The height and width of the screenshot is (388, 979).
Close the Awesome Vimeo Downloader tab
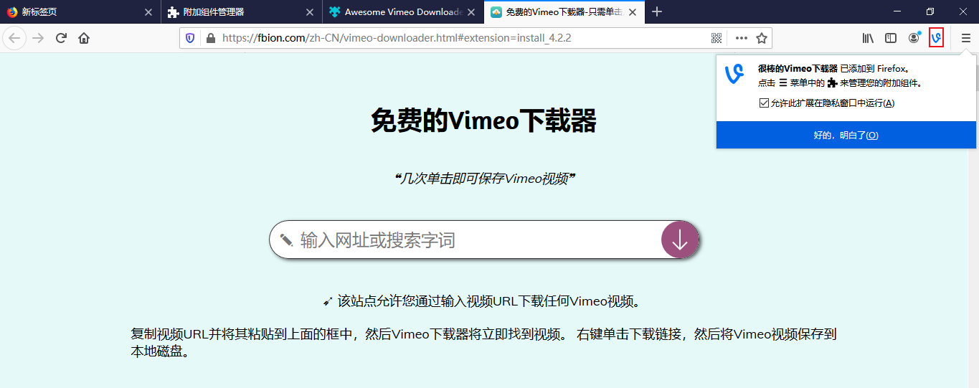(471, 12)
